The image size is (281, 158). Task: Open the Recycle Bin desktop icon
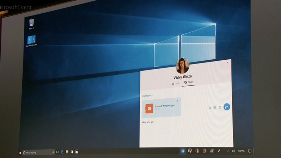click(x=32, y=24)
